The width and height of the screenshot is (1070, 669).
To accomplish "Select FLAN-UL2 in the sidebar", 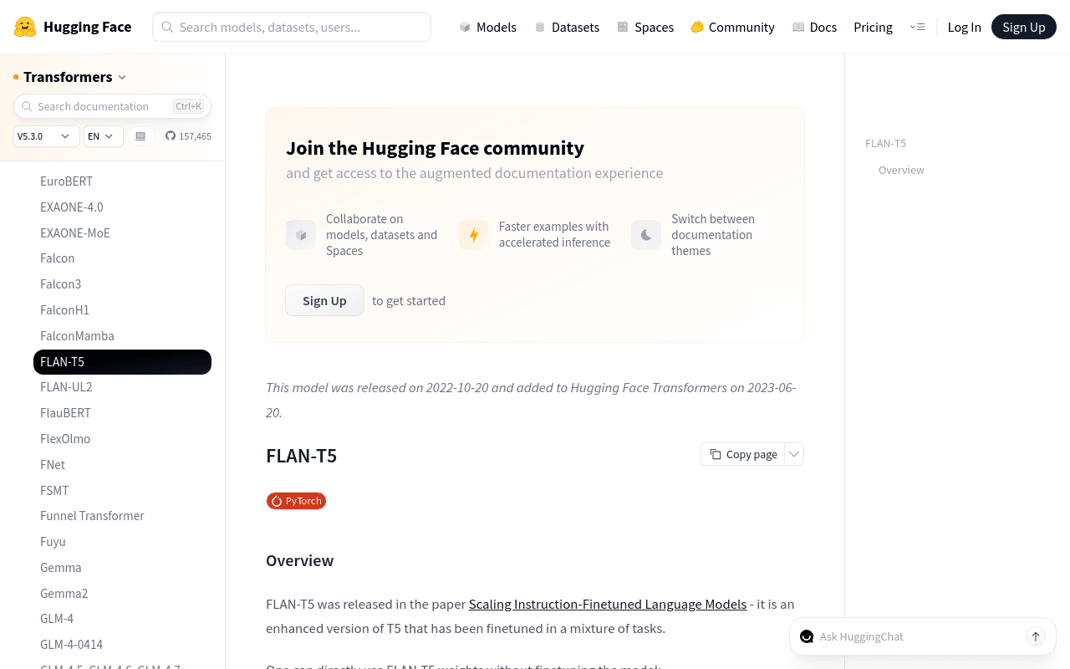I will point(66,387).
